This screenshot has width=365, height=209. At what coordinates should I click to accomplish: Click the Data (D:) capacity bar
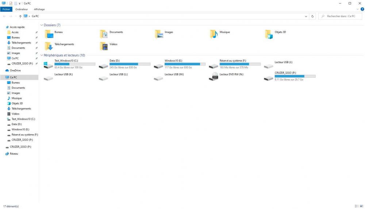pos(130,64)
